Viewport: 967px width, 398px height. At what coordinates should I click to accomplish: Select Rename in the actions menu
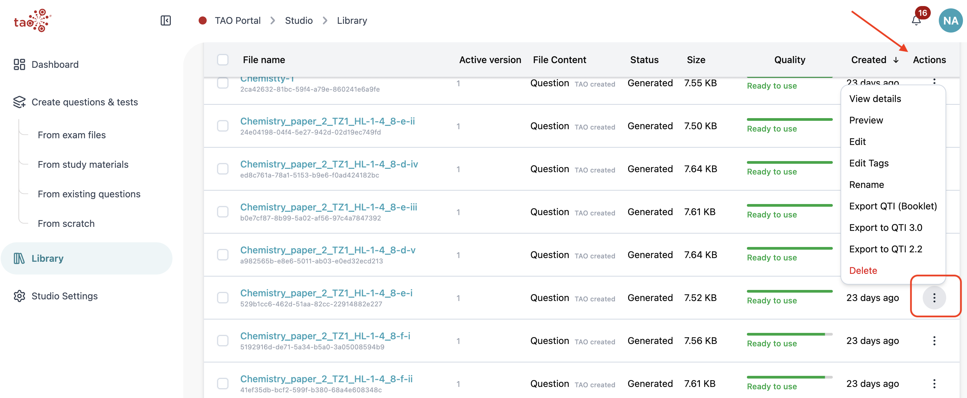pyautogui.click(x=866, y=185)
